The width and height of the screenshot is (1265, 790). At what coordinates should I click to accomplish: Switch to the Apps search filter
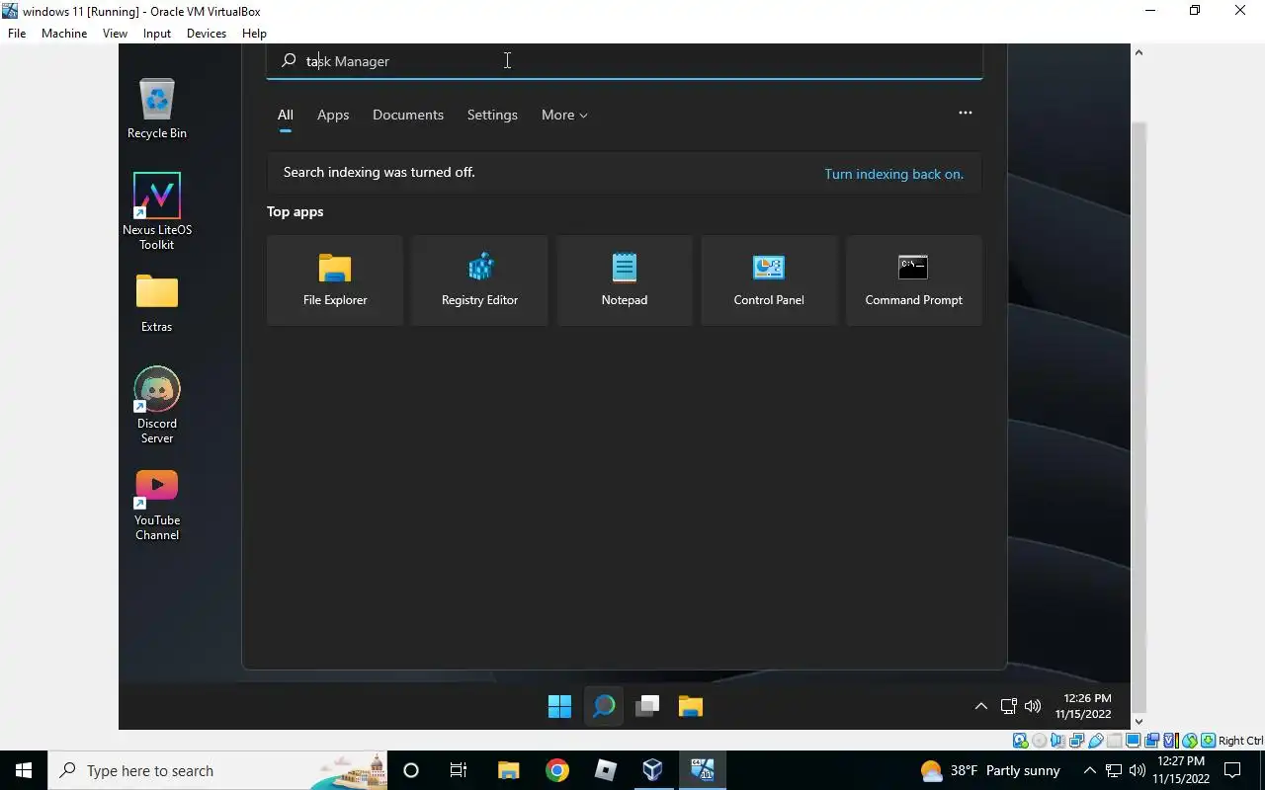click(333, 116)
